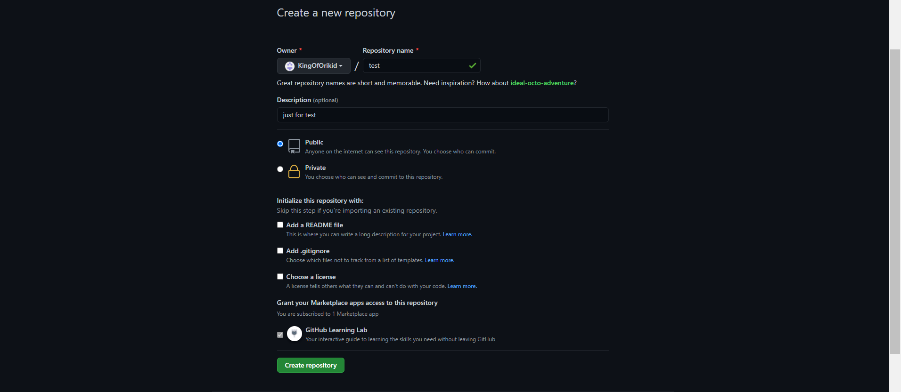Click the GitHub Learning Lab app icon
This screenshot has width=901, height=392.
coord(295,334)
